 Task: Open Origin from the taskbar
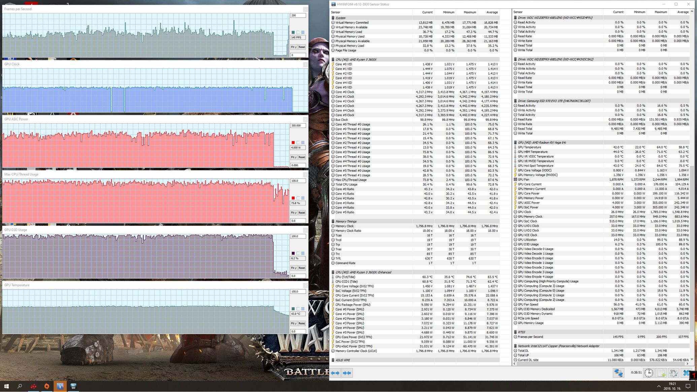point(47,386)
